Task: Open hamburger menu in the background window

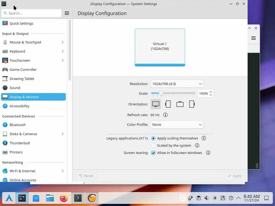Action: pos(254,38)
